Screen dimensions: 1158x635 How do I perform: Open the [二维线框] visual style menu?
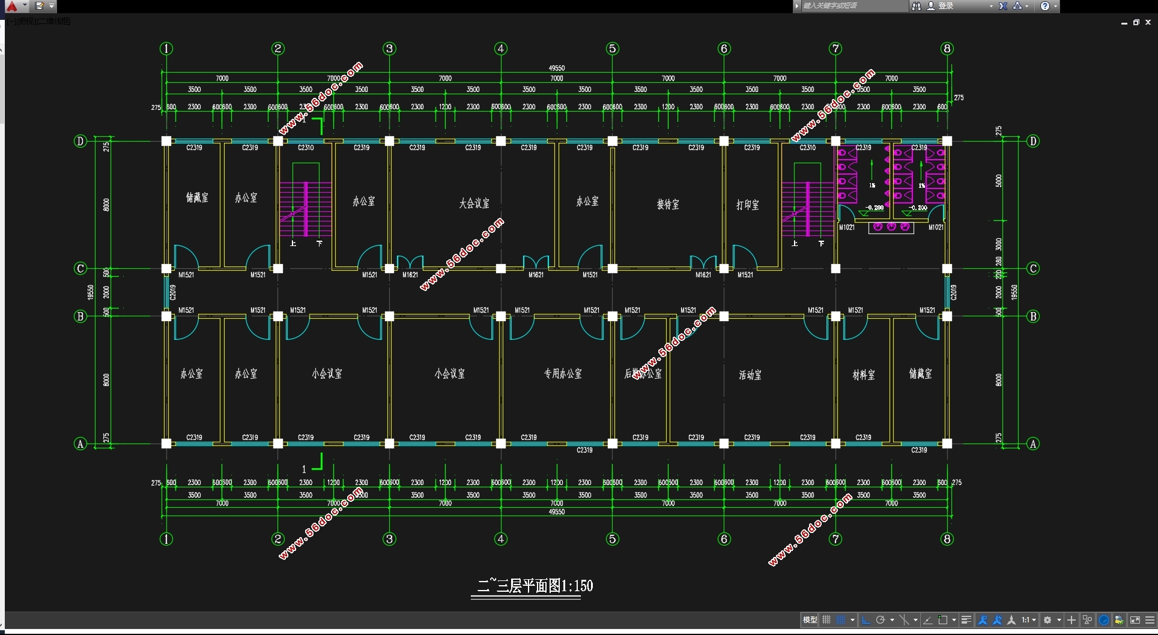tap(53, 22)
